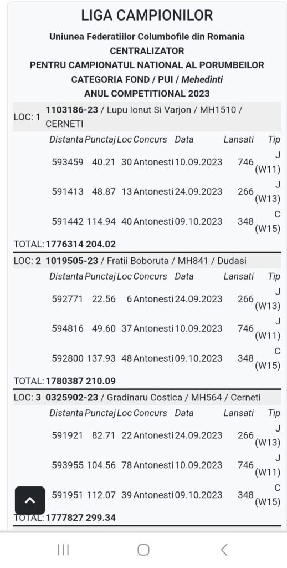Go back with Android back arrow
Screen dimensions: 287x568
coord(224,550)
